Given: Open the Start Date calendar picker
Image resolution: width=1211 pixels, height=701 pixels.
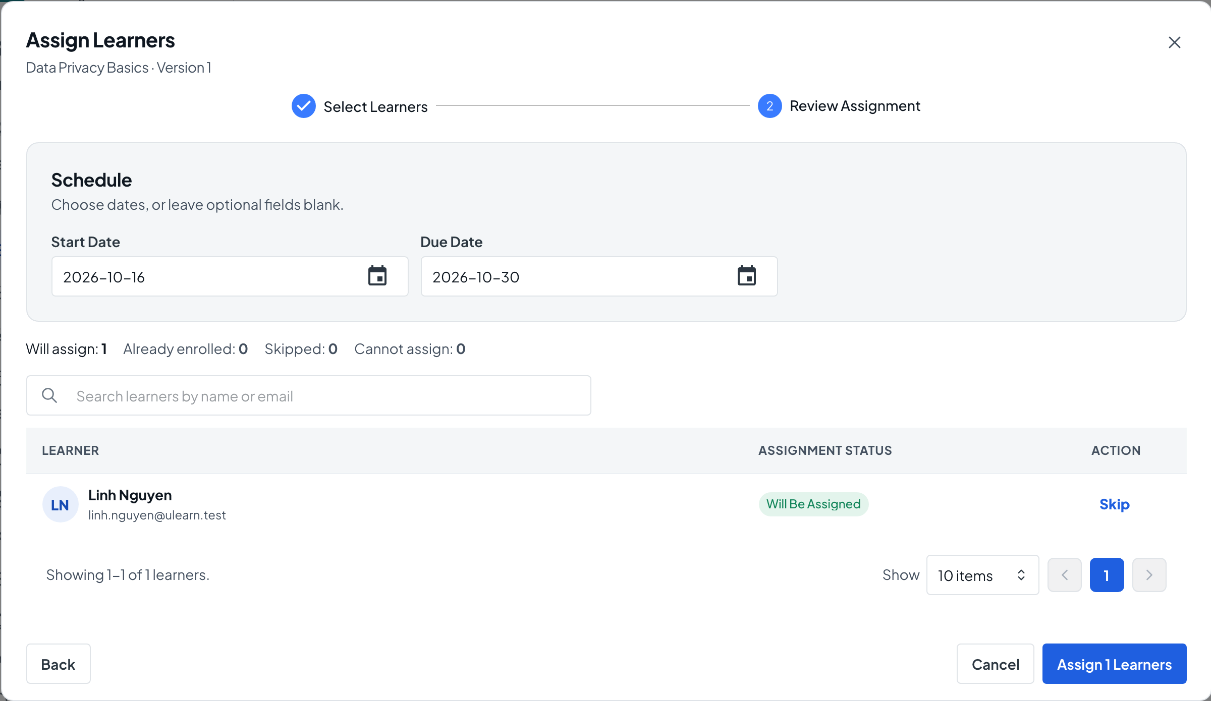Looking at the screenshot, I should (x=377, y=276).
